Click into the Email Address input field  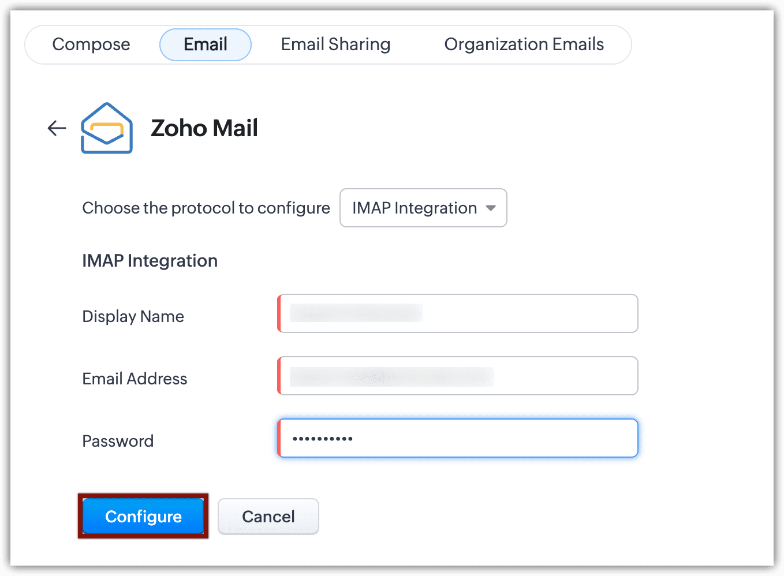pyautogui.click(x=458, y=376)
